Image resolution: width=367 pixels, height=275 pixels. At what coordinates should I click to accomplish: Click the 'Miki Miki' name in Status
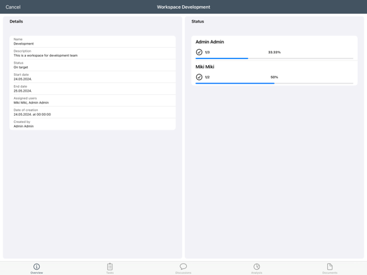(205, 67)
